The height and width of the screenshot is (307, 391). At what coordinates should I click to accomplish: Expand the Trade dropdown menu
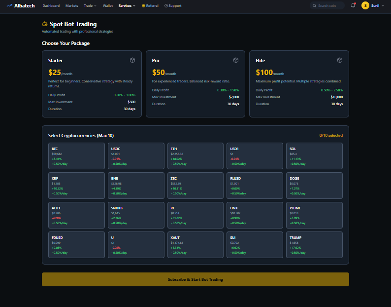click(x=90, y=5)
